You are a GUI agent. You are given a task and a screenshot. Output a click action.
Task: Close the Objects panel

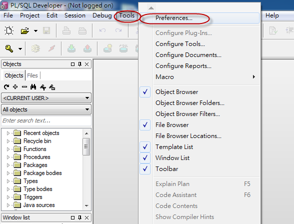pyautogui.click(x=86, y=64)
